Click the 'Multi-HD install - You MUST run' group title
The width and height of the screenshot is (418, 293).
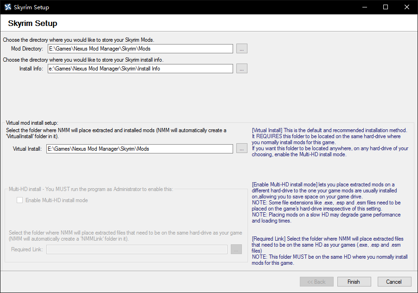pos(91,189)
